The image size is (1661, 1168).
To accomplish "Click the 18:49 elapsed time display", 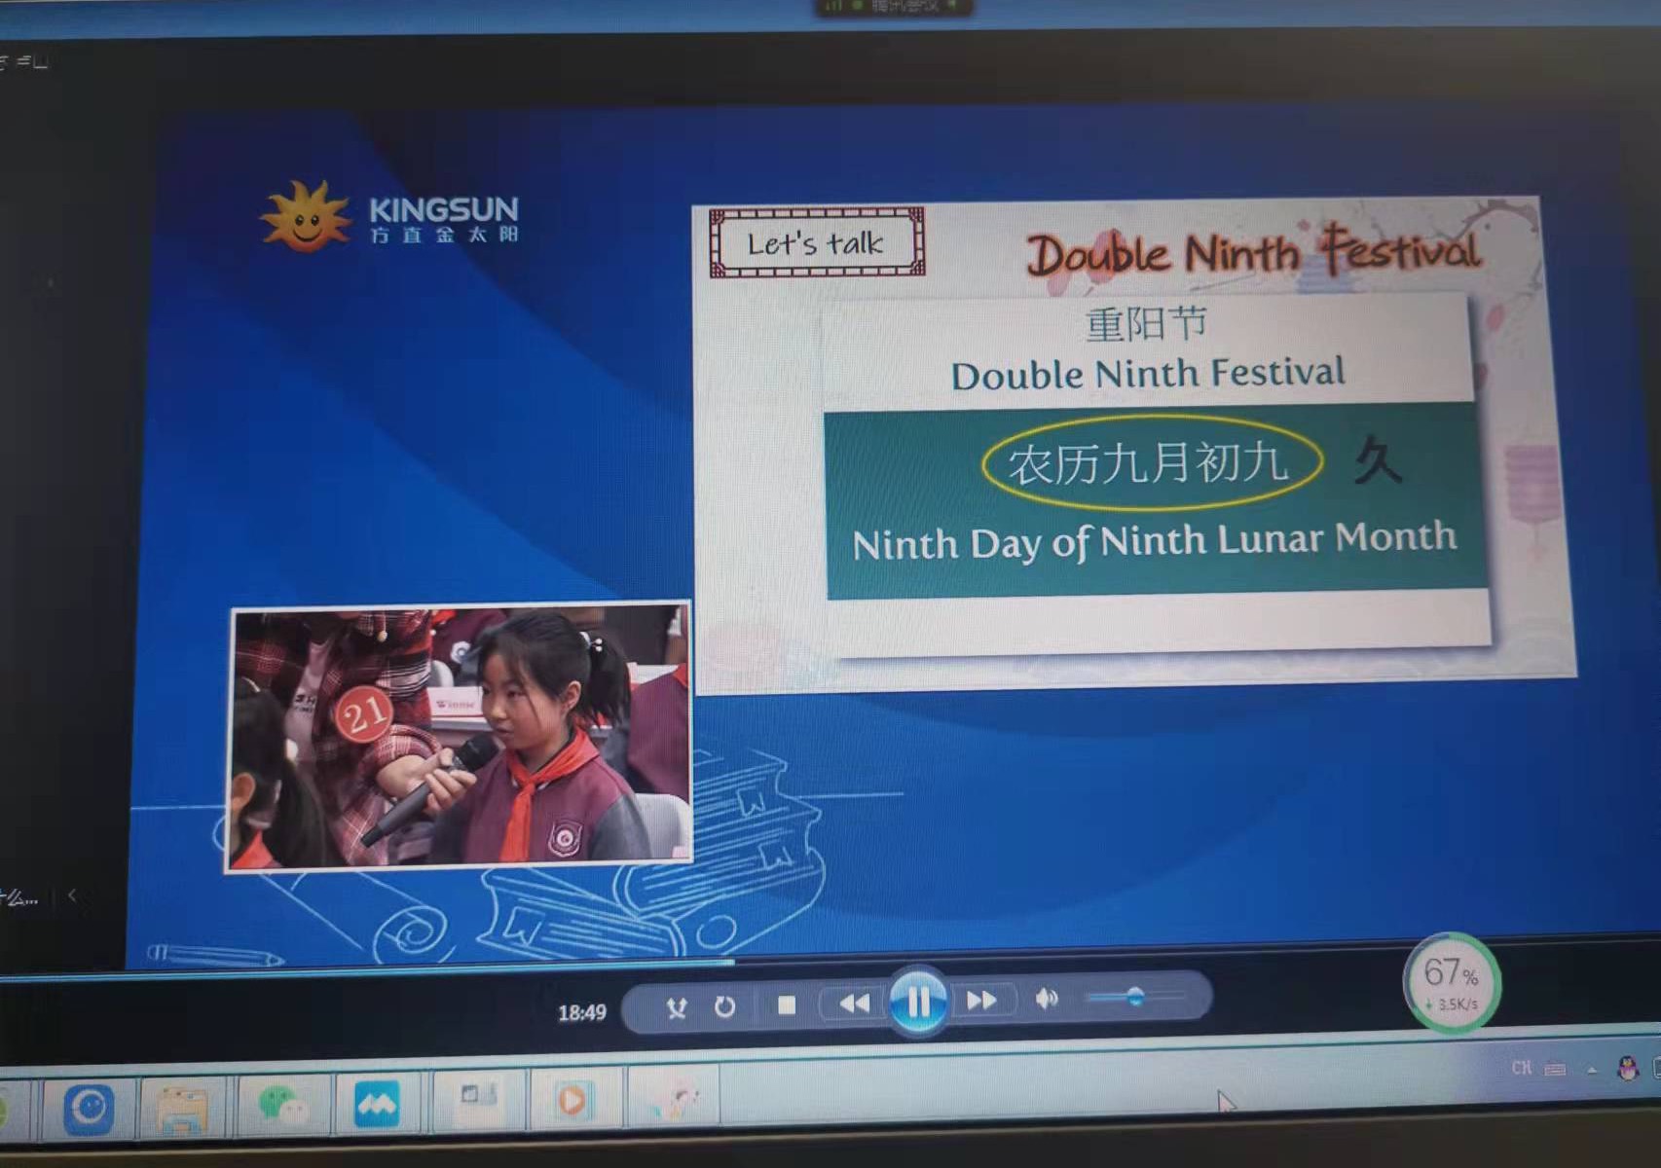I will pyautogui.click(x=581, y=1013).
